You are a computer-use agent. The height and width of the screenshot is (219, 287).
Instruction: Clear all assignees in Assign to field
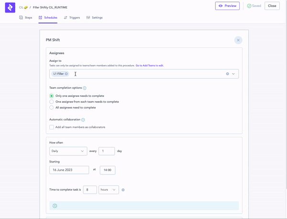(x=227, y=74)
